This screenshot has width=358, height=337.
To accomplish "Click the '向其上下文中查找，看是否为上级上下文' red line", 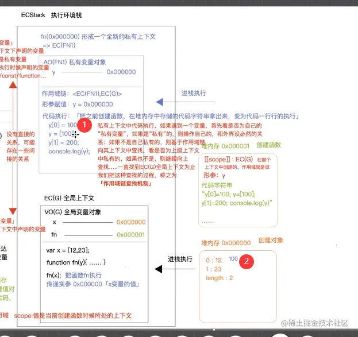I will (149, 150).
